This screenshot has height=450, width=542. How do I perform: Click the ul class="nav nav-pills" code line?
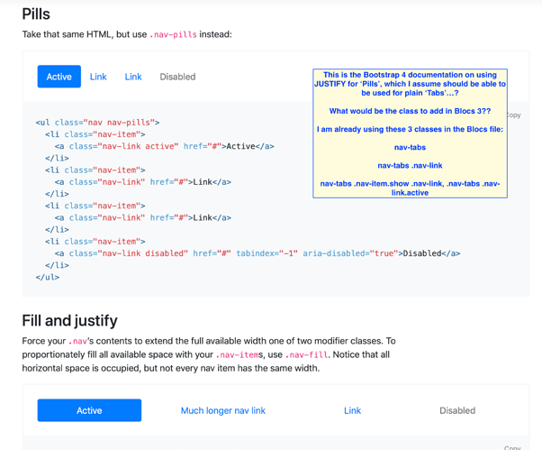point(97,122)
